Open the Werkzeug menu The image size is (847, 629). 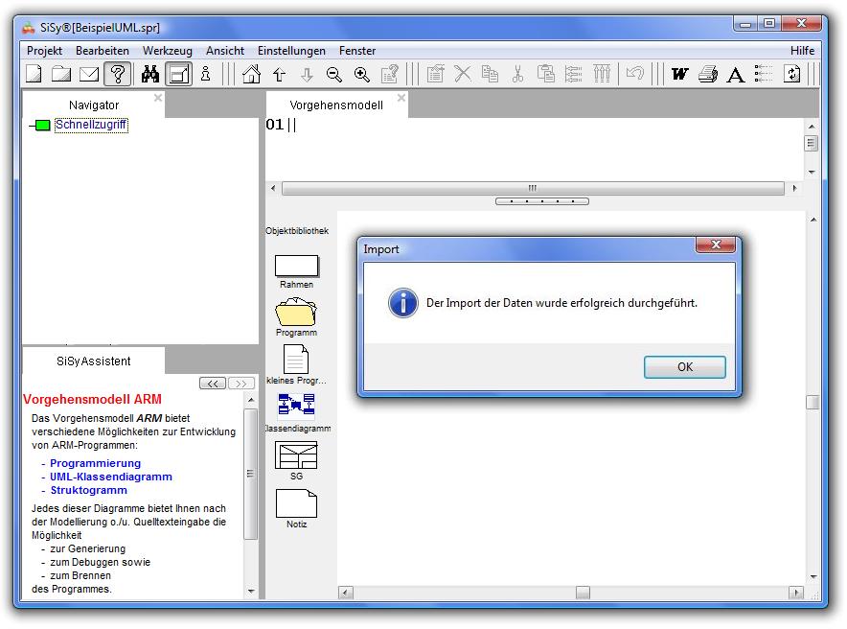tap(168, 51)
